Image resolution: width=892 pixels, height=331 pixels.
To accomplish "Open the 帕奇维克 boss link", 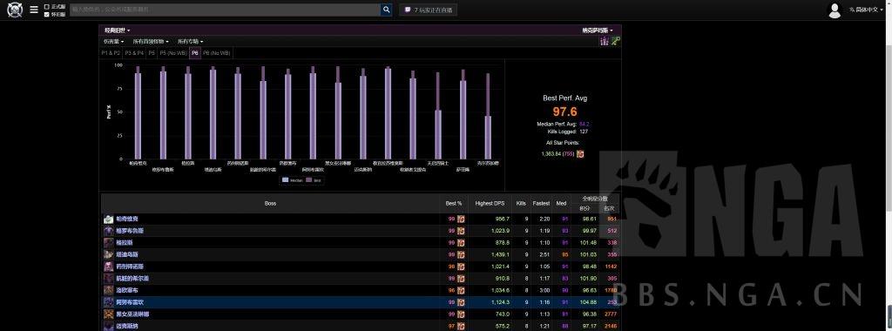I will (127, 219).
